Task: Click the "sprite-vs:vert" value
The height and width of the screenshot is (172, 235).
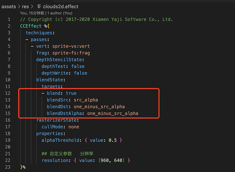Action: point(71,46)
